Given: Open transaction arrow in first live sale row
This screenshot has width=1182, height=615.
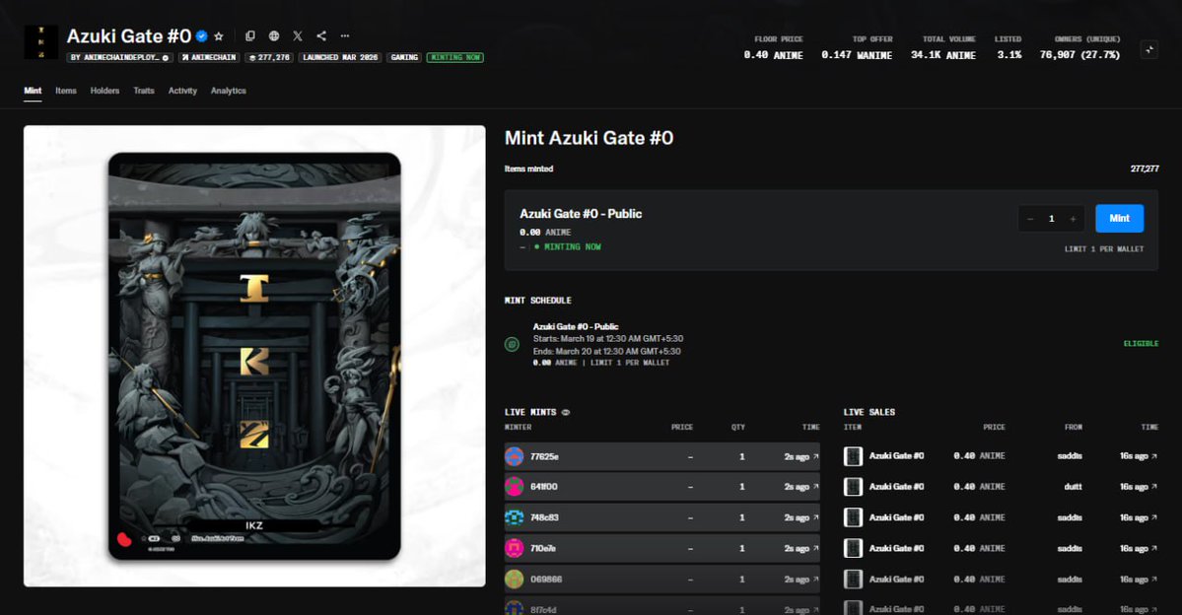Looking at the screenshot, I should [x=1154, y=456].
